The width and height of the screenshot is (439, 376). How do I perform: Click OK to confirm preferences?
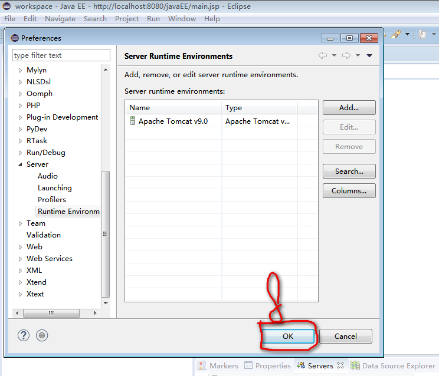coord(288,336)
